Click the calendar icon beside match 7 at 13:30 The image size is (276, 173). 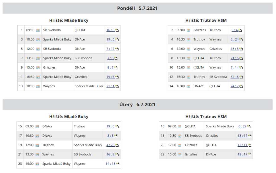point(38,58)
